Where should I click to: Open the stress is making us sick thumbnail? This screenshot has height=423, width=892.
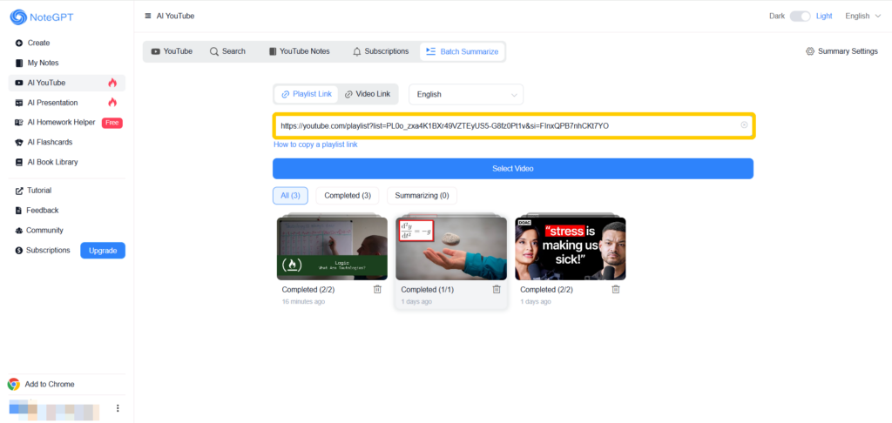point(571,248)
